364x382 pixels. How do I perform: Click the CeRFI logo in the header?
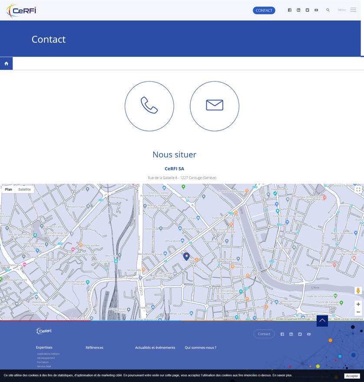(21, 10)
